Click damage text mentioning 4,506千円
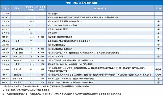163x95 pixels. [x=70, y=83]
